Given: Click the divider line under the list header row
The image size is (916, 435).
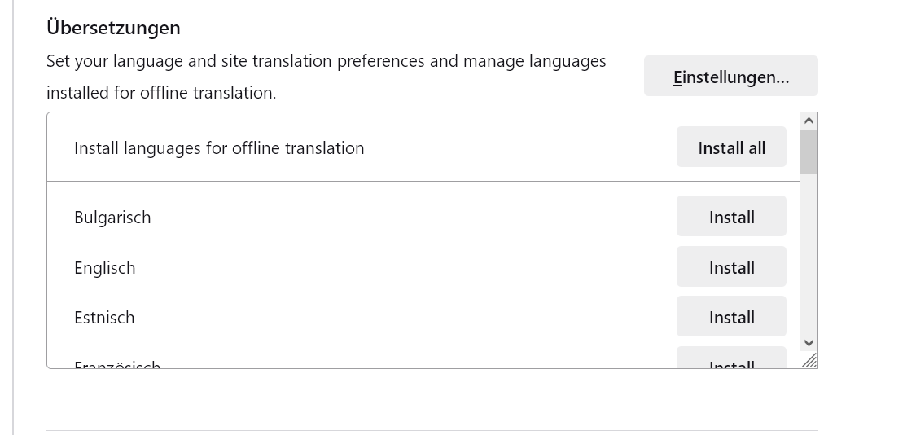Looking at the screenshot, I should [423, 181].
